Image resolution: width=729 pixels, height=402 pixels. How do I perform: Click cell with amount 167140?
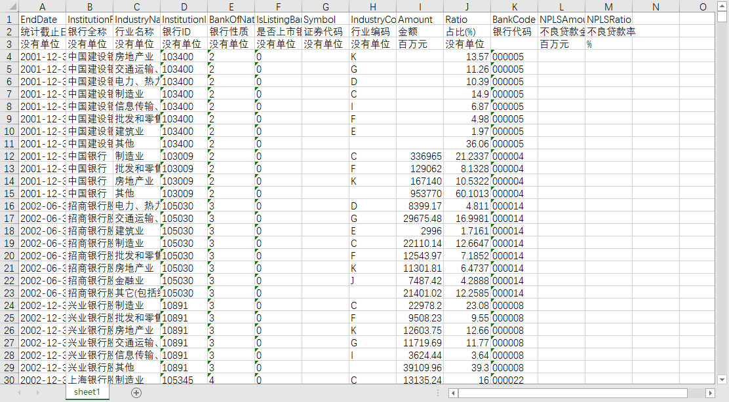(x=420, y=181)
